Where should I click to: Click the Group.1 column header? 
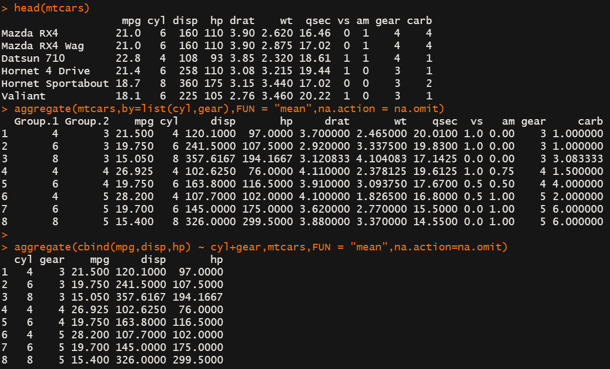click(x=37, y=121)
